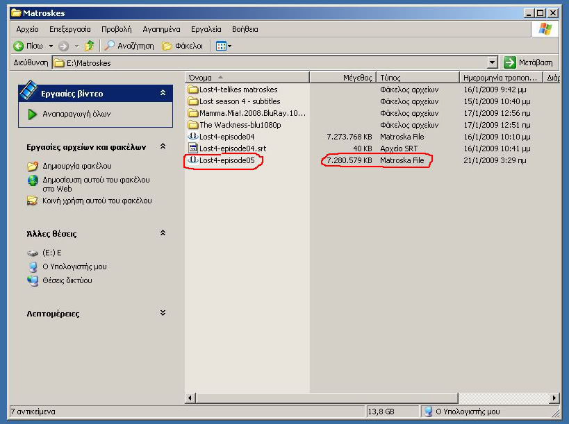Open the Αγαπημένα menu
Screen dimensions: 569x424
[161, 29]
